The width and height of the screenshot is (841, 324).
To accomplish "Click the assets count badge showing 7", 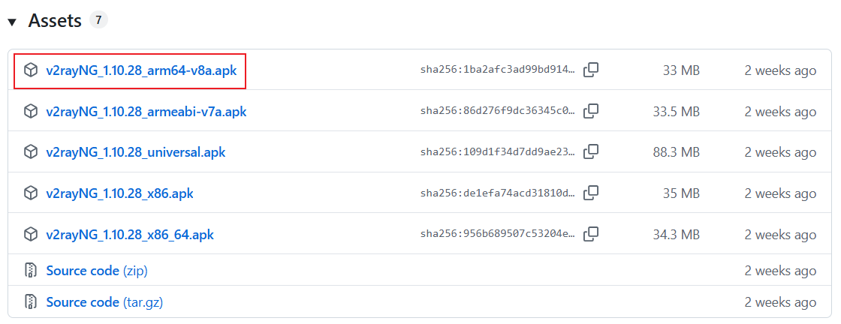I will [98, 20].
